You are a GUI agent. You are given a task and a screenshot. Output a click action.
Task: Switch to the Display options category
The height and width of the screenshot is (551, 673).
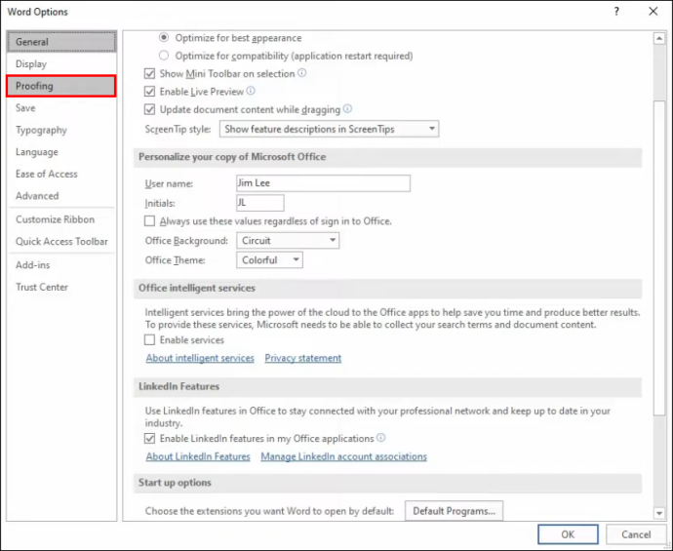tap(61, 64)
